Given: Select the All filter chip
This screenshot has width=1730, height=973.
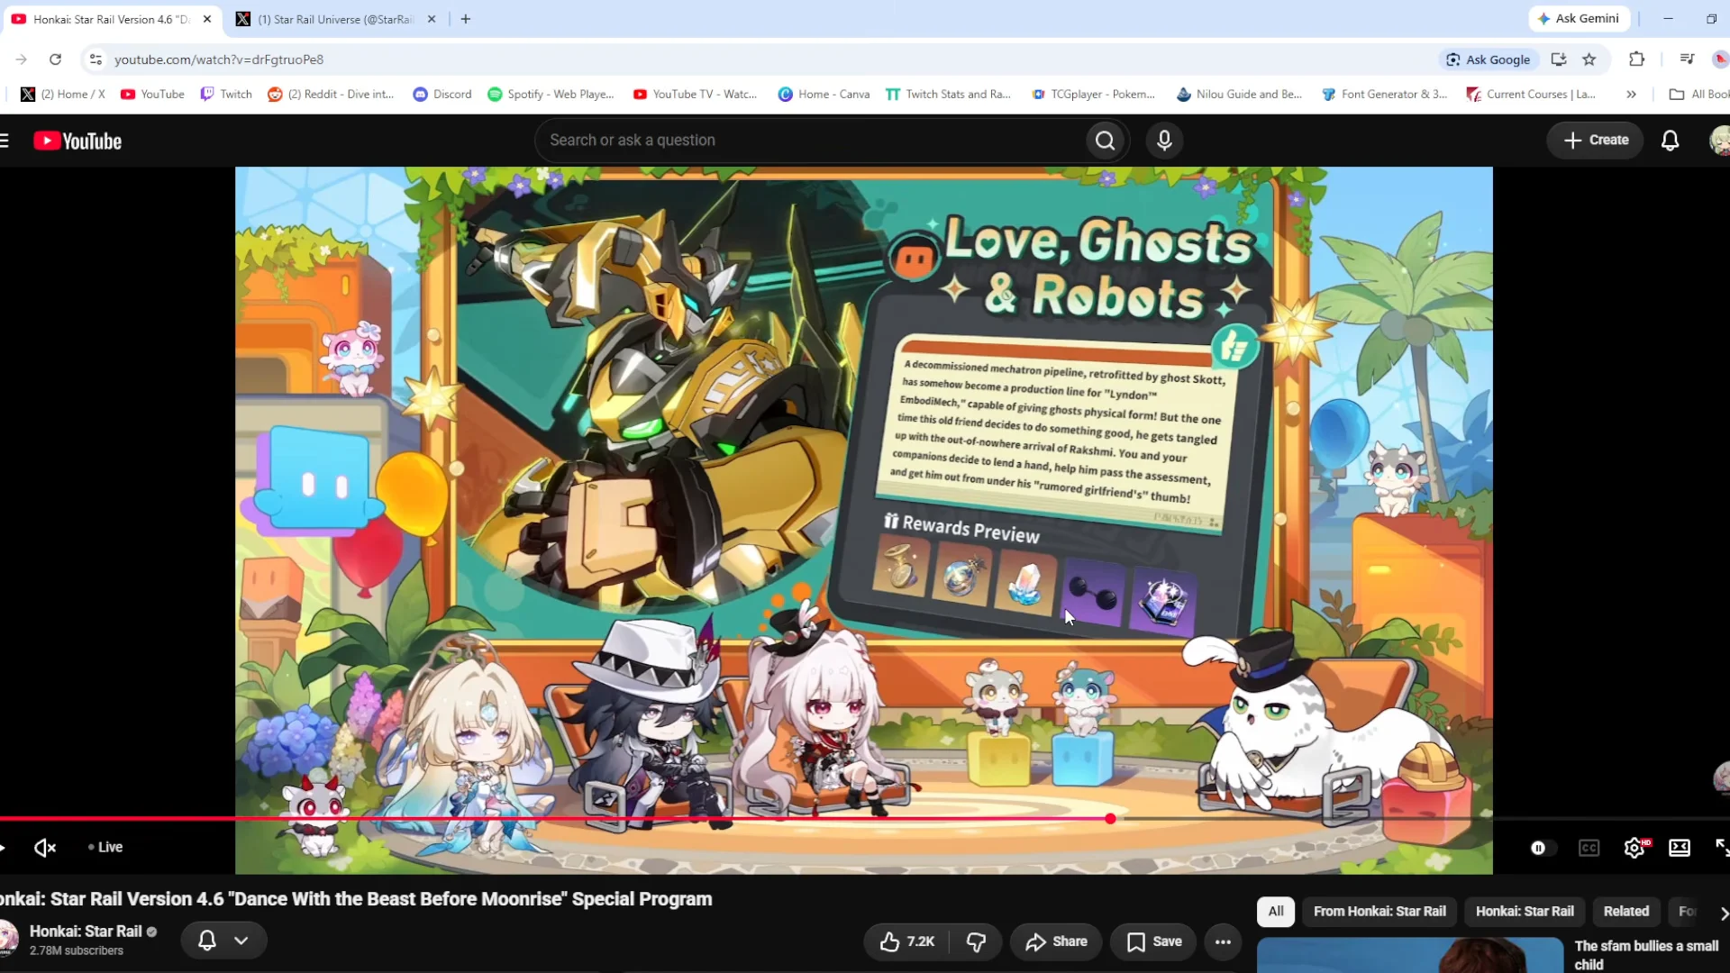Looking at the screenshot, I should 1276,912.
